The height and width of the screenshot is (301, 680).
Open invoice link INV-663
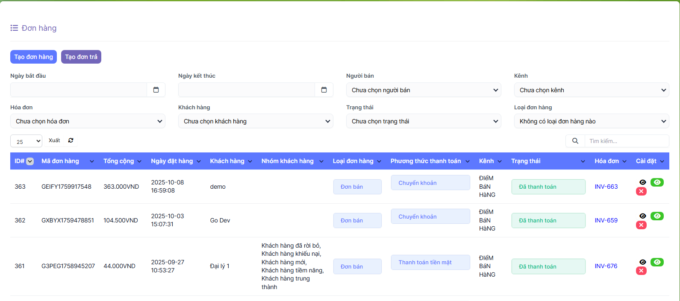[606, 187]
